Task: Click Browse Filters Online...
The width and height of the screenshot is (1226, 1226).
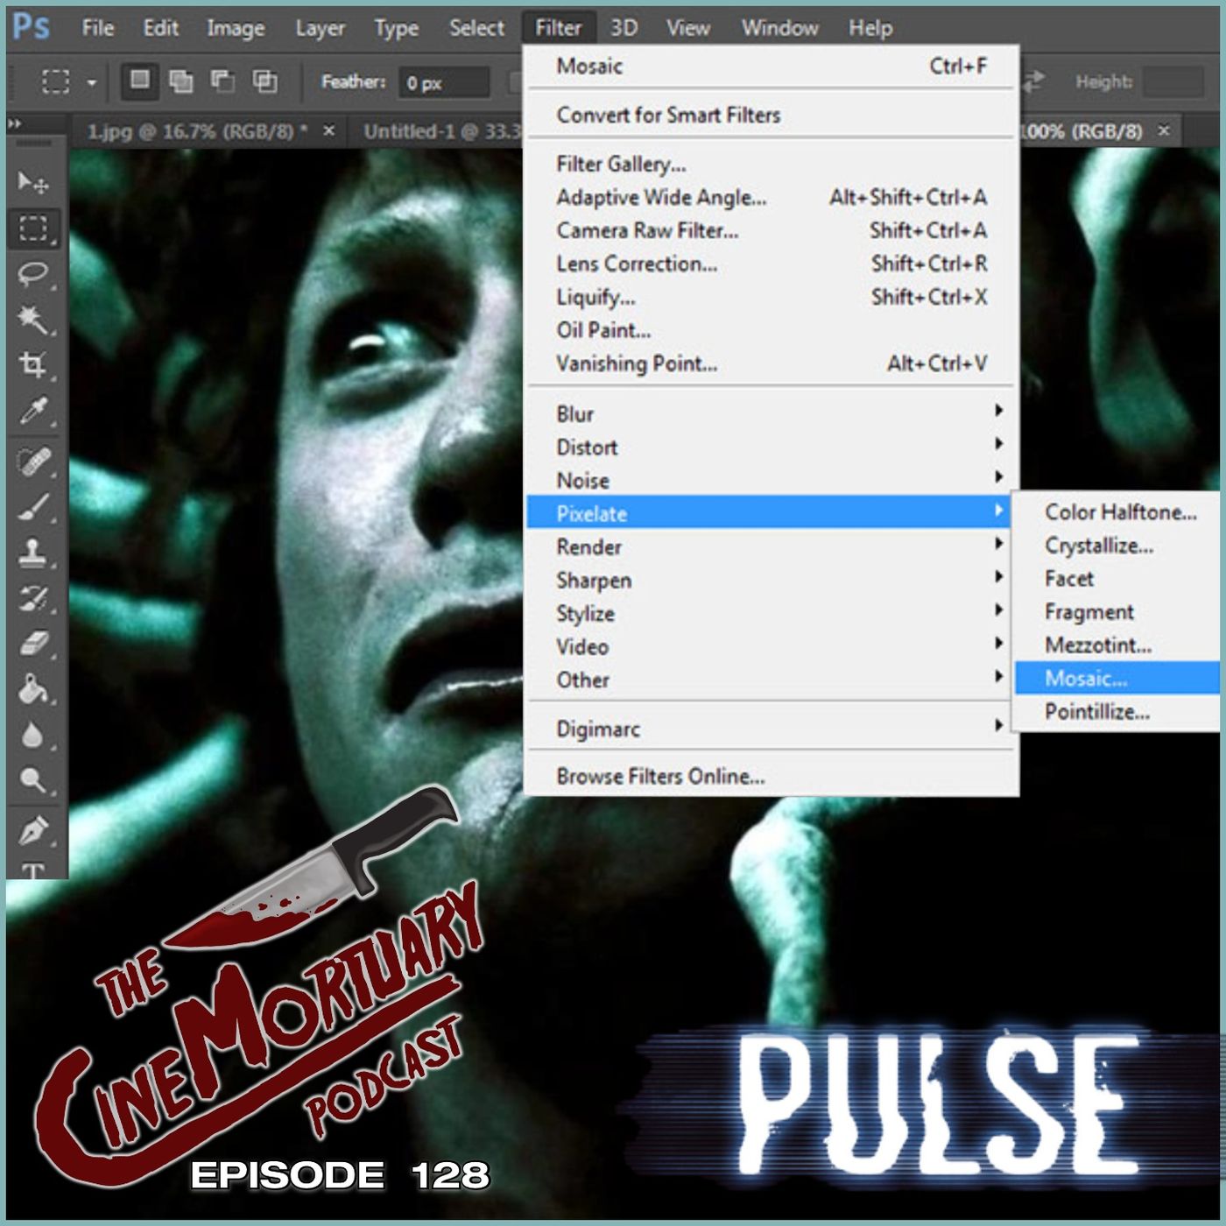Action: coord(660,777)
